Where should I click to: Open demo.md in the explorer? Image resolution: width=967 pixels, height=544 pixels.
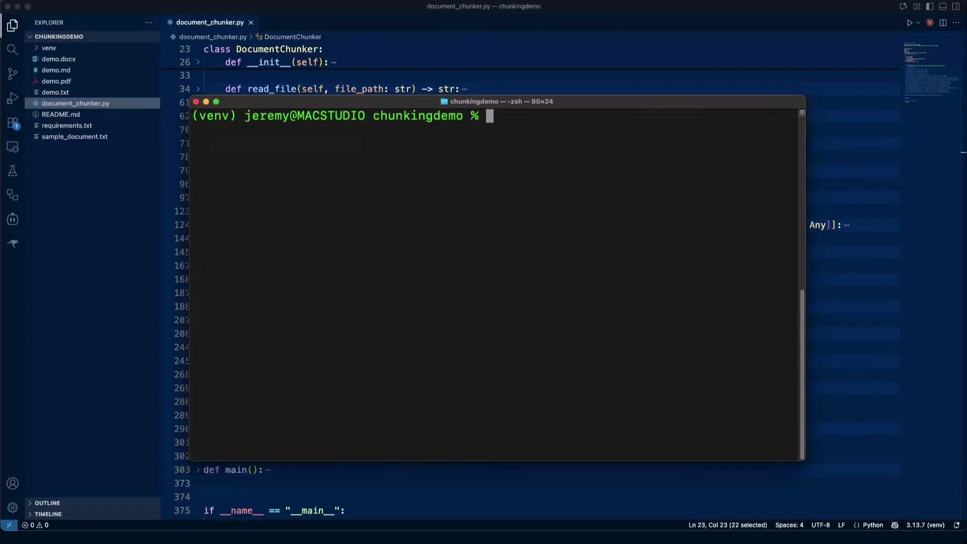coord(93,70)
